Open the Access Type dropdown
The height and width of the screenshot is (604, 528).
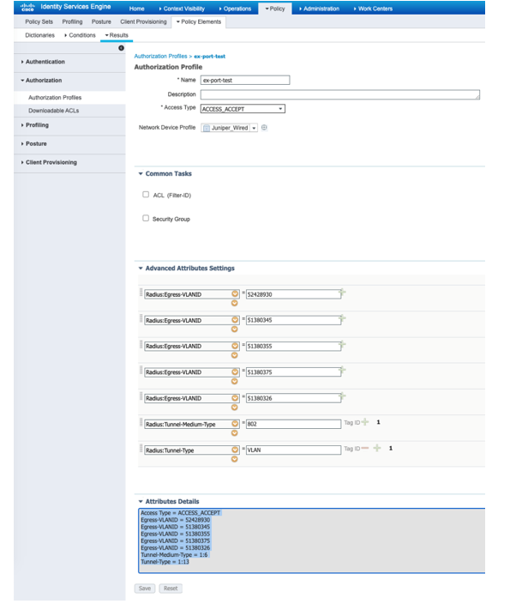[243, 109]
